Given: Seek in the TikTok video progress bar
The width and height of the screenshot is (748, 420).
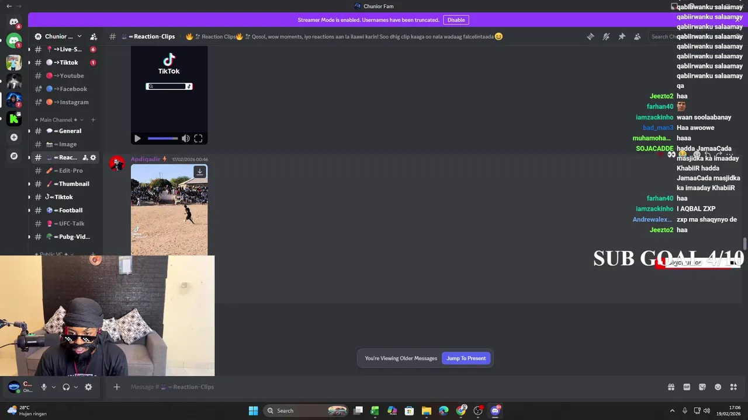Looking at the screenshot, I should tap(162, 138).
